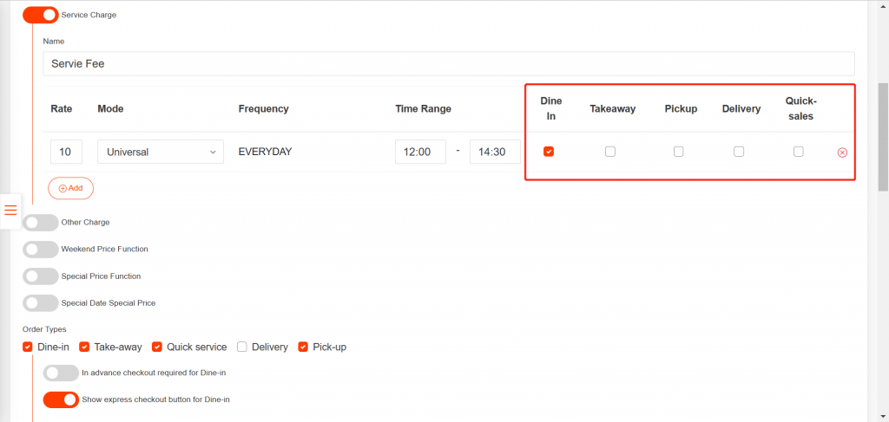Viewport: 889px width, 422px height.
Task: Click the Servie Fee name field
Action: pyautogui.click(x=448, y=63)
